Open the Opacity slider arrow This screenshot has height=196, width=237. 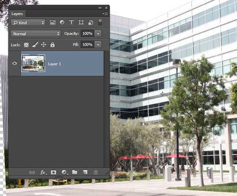(98, 34)
